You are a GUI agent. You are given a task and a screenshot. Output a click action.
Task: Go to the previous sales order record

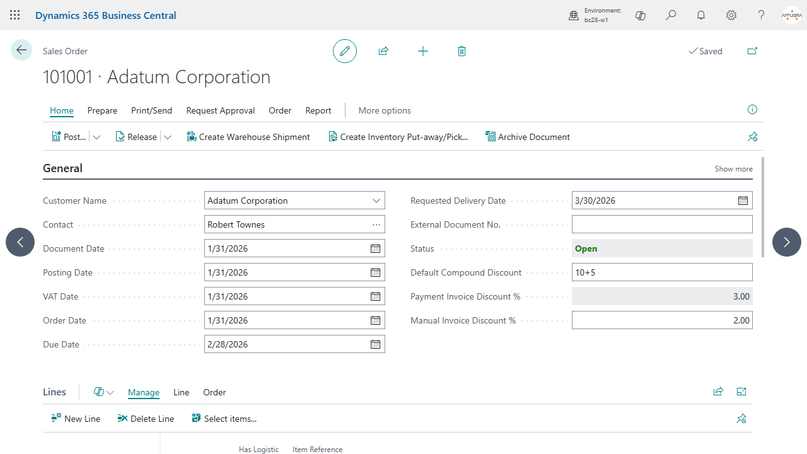[20, 242]
